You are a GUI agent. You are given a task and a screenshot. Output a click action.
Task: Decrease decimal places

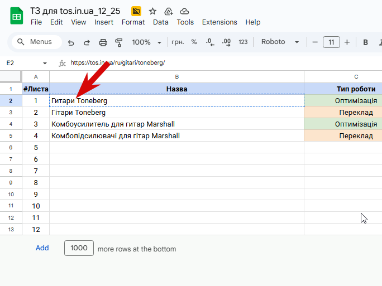point(210,42)
